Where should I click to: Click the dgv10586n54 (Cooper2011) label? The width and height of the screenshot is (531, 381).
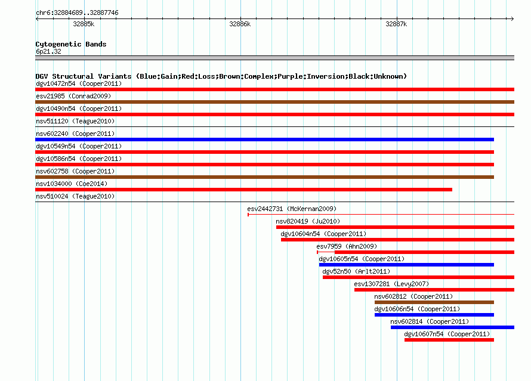coord(79,159)
